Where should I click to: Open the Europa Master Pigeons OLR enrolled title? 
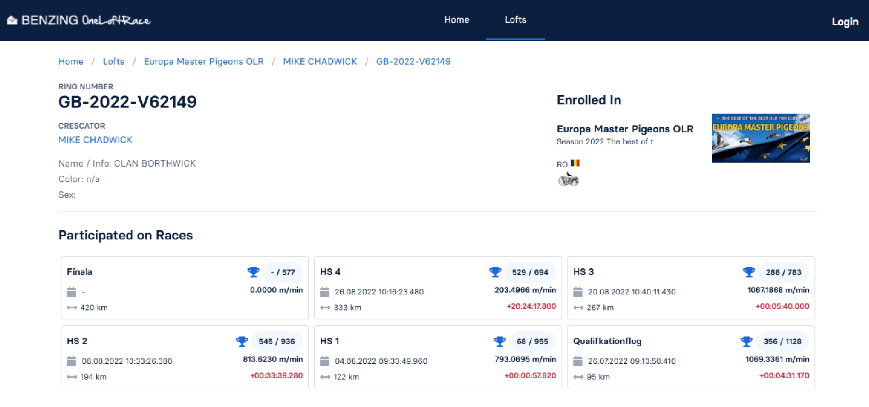click(625, 129)
